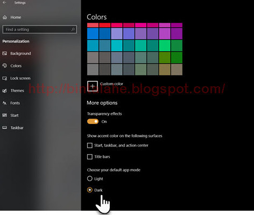Pick the bright green color swatch
The height and width of the screenshot is (215, 254).
(x=165, y=45)
